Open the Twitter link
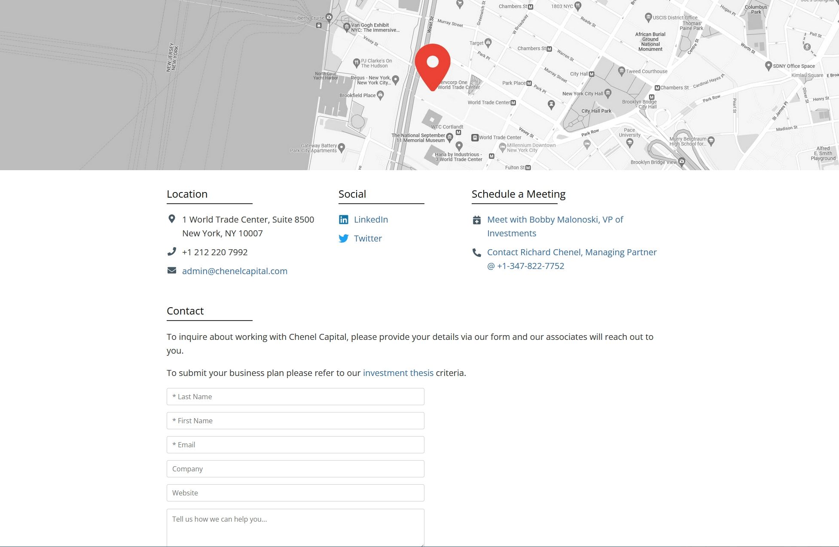839x547 pixels. click(x=368, y=238)
